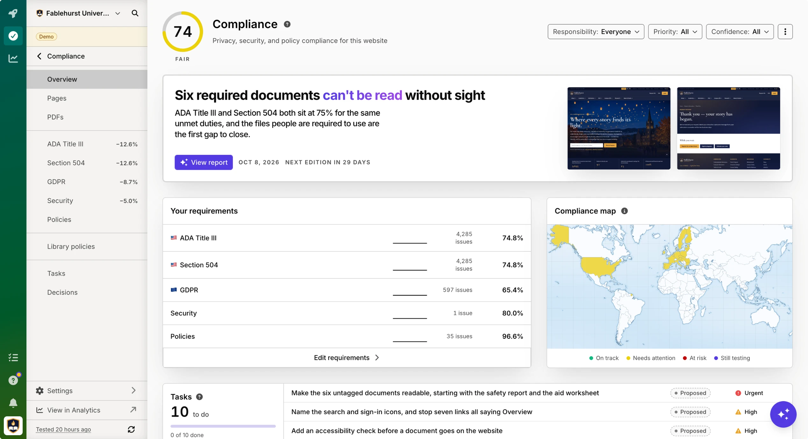
Task: Open the Policies 35 issues row
Action: [x=347, y=336]
